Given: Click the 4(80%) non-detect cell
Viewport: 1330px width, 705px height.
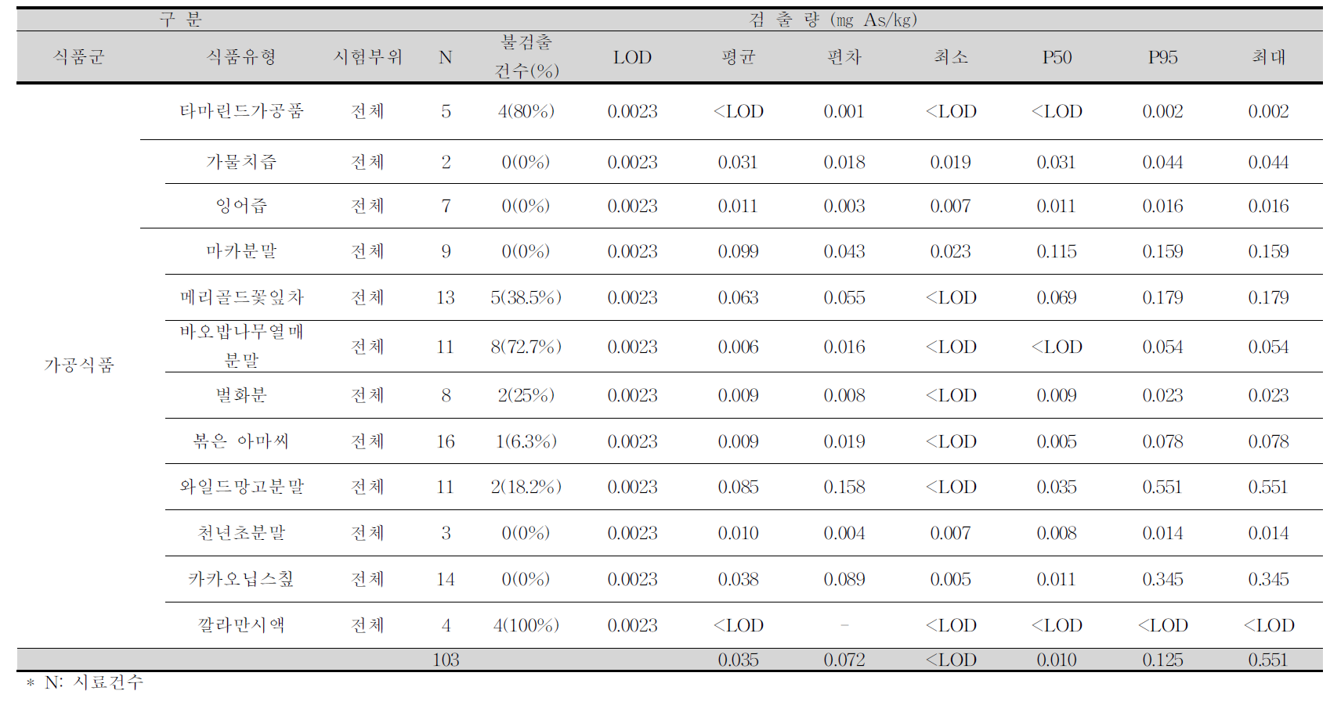Looking at the screenshot, I should click(526, 111).
